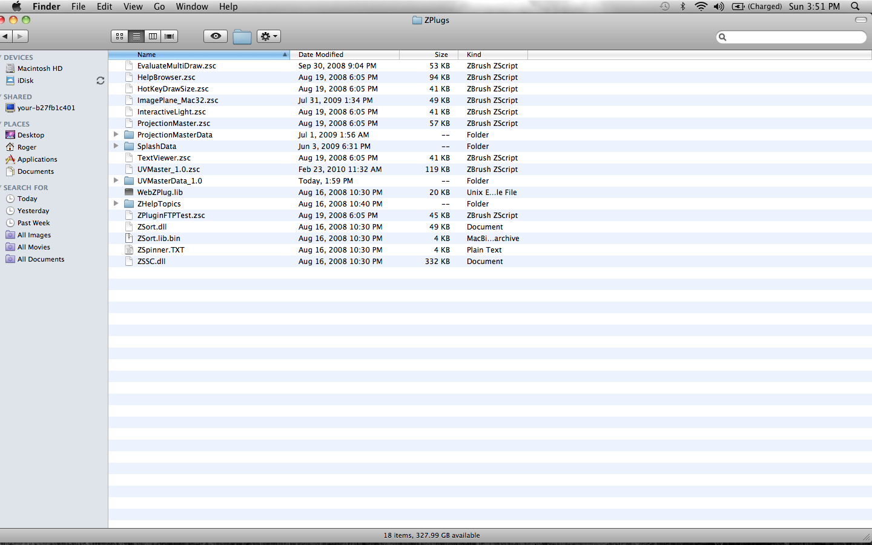Select your-b27fb1c401 shared computer
872x545 pixels.
click(46, 108)
